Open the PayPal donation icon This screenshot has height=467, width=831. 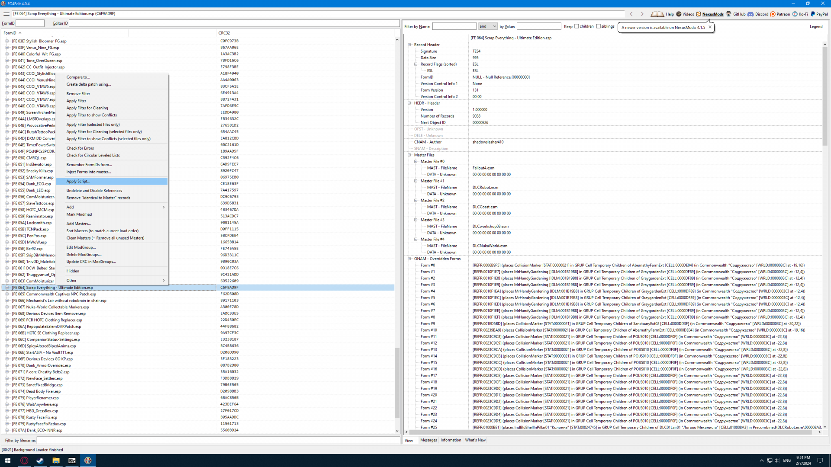813,14
